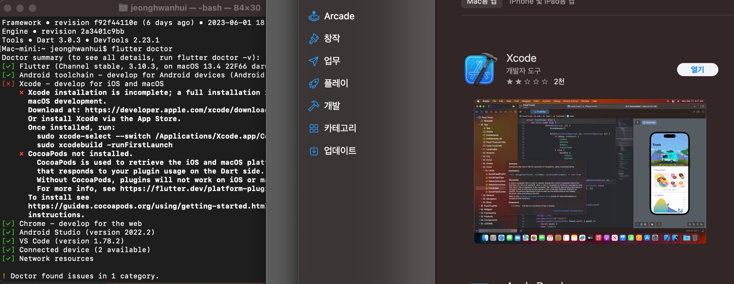This screenshot has width=734, height=284.
Task: Click 'Engine • revision 2a3401c9bb' line
Action: pos(63,32)
